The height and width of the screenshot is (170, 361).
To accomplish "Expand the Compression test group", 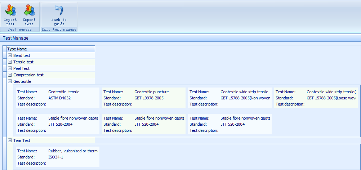I will click(x=10, y=75).
